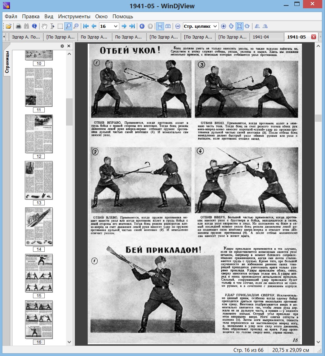Select page 11 thumbnail
The width and height of the screenshot is (325, 356).
tap(39, 87)
